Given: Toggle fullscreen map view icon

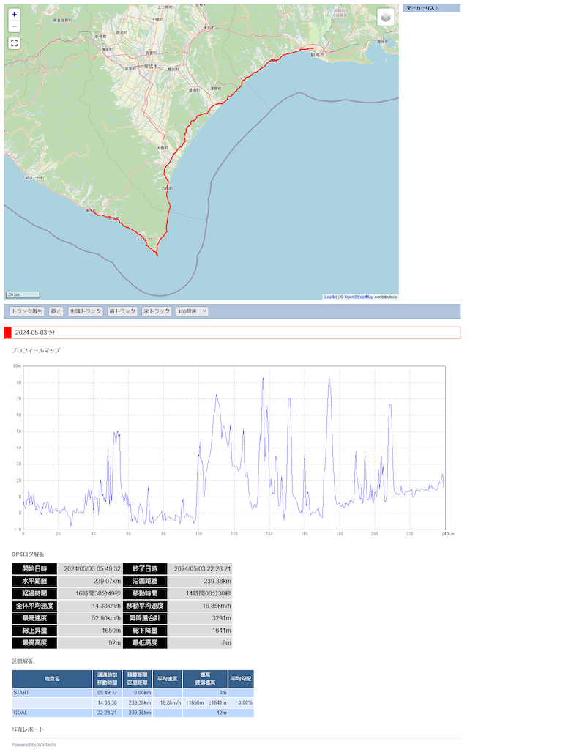Looking at the screenshot, I should tap(15, 43).
